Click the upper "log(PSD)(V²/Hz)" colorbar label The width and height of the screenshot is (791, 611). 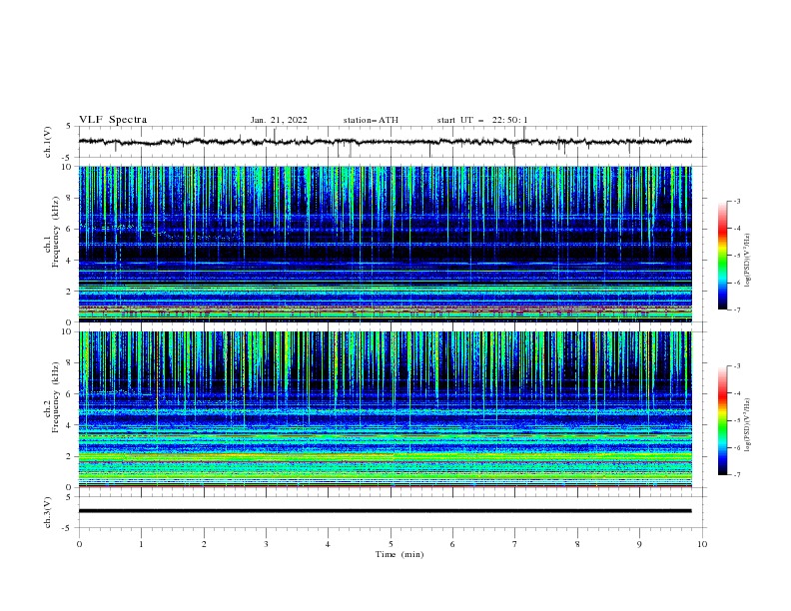click(x=747, y=261)
